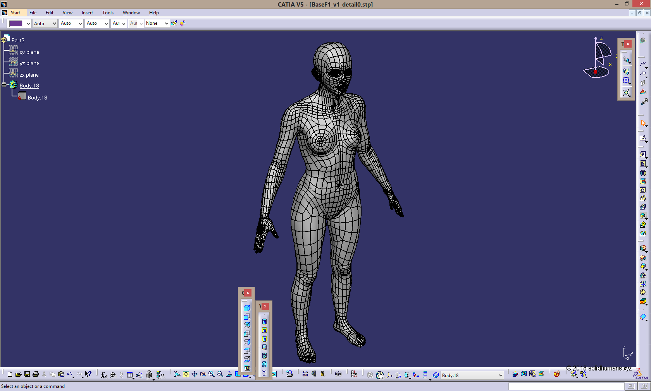651x391 pixels.
Task: Activate the Zoom In tool
Action: [212, 375]
